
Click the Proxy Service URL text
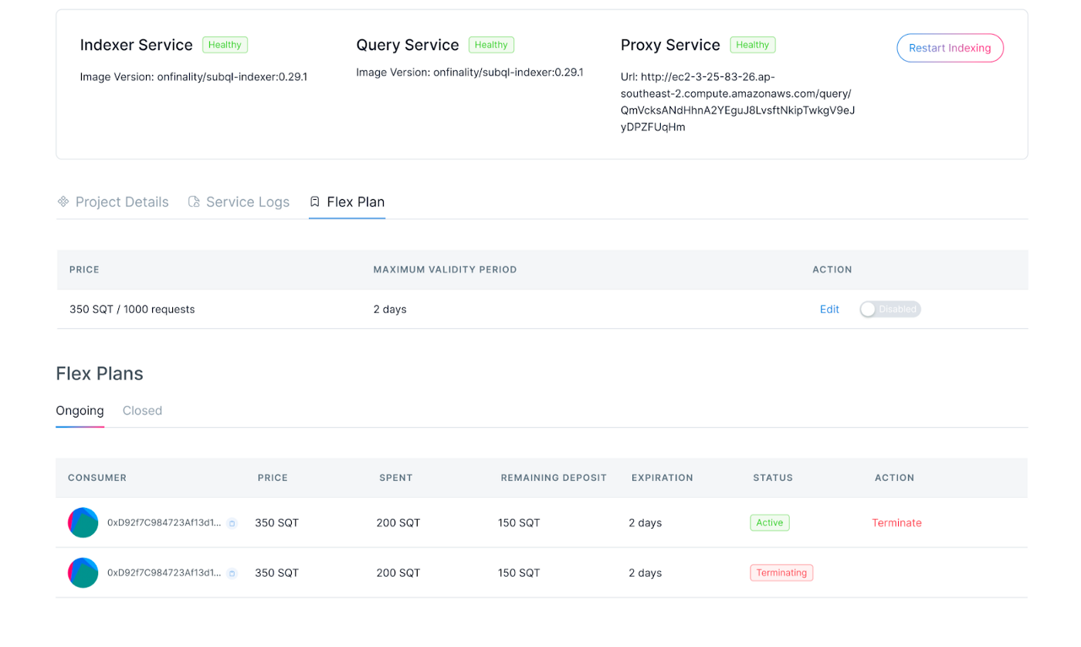pos(737,102)
